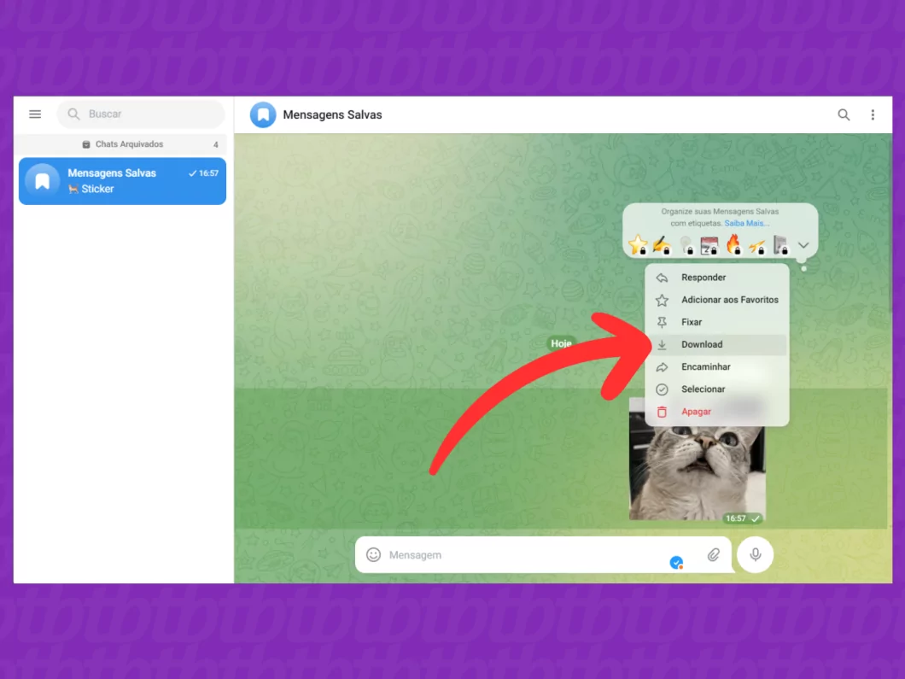Choose Encaminhar to forward the sticker
This screenshot has width=905, height=679.
717,366
